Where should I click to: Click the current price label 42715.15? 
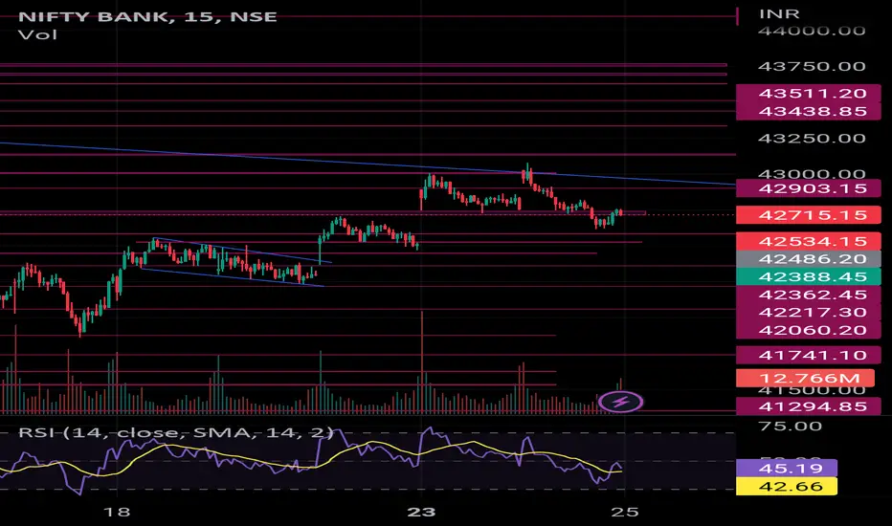click(x=809, y=215)
